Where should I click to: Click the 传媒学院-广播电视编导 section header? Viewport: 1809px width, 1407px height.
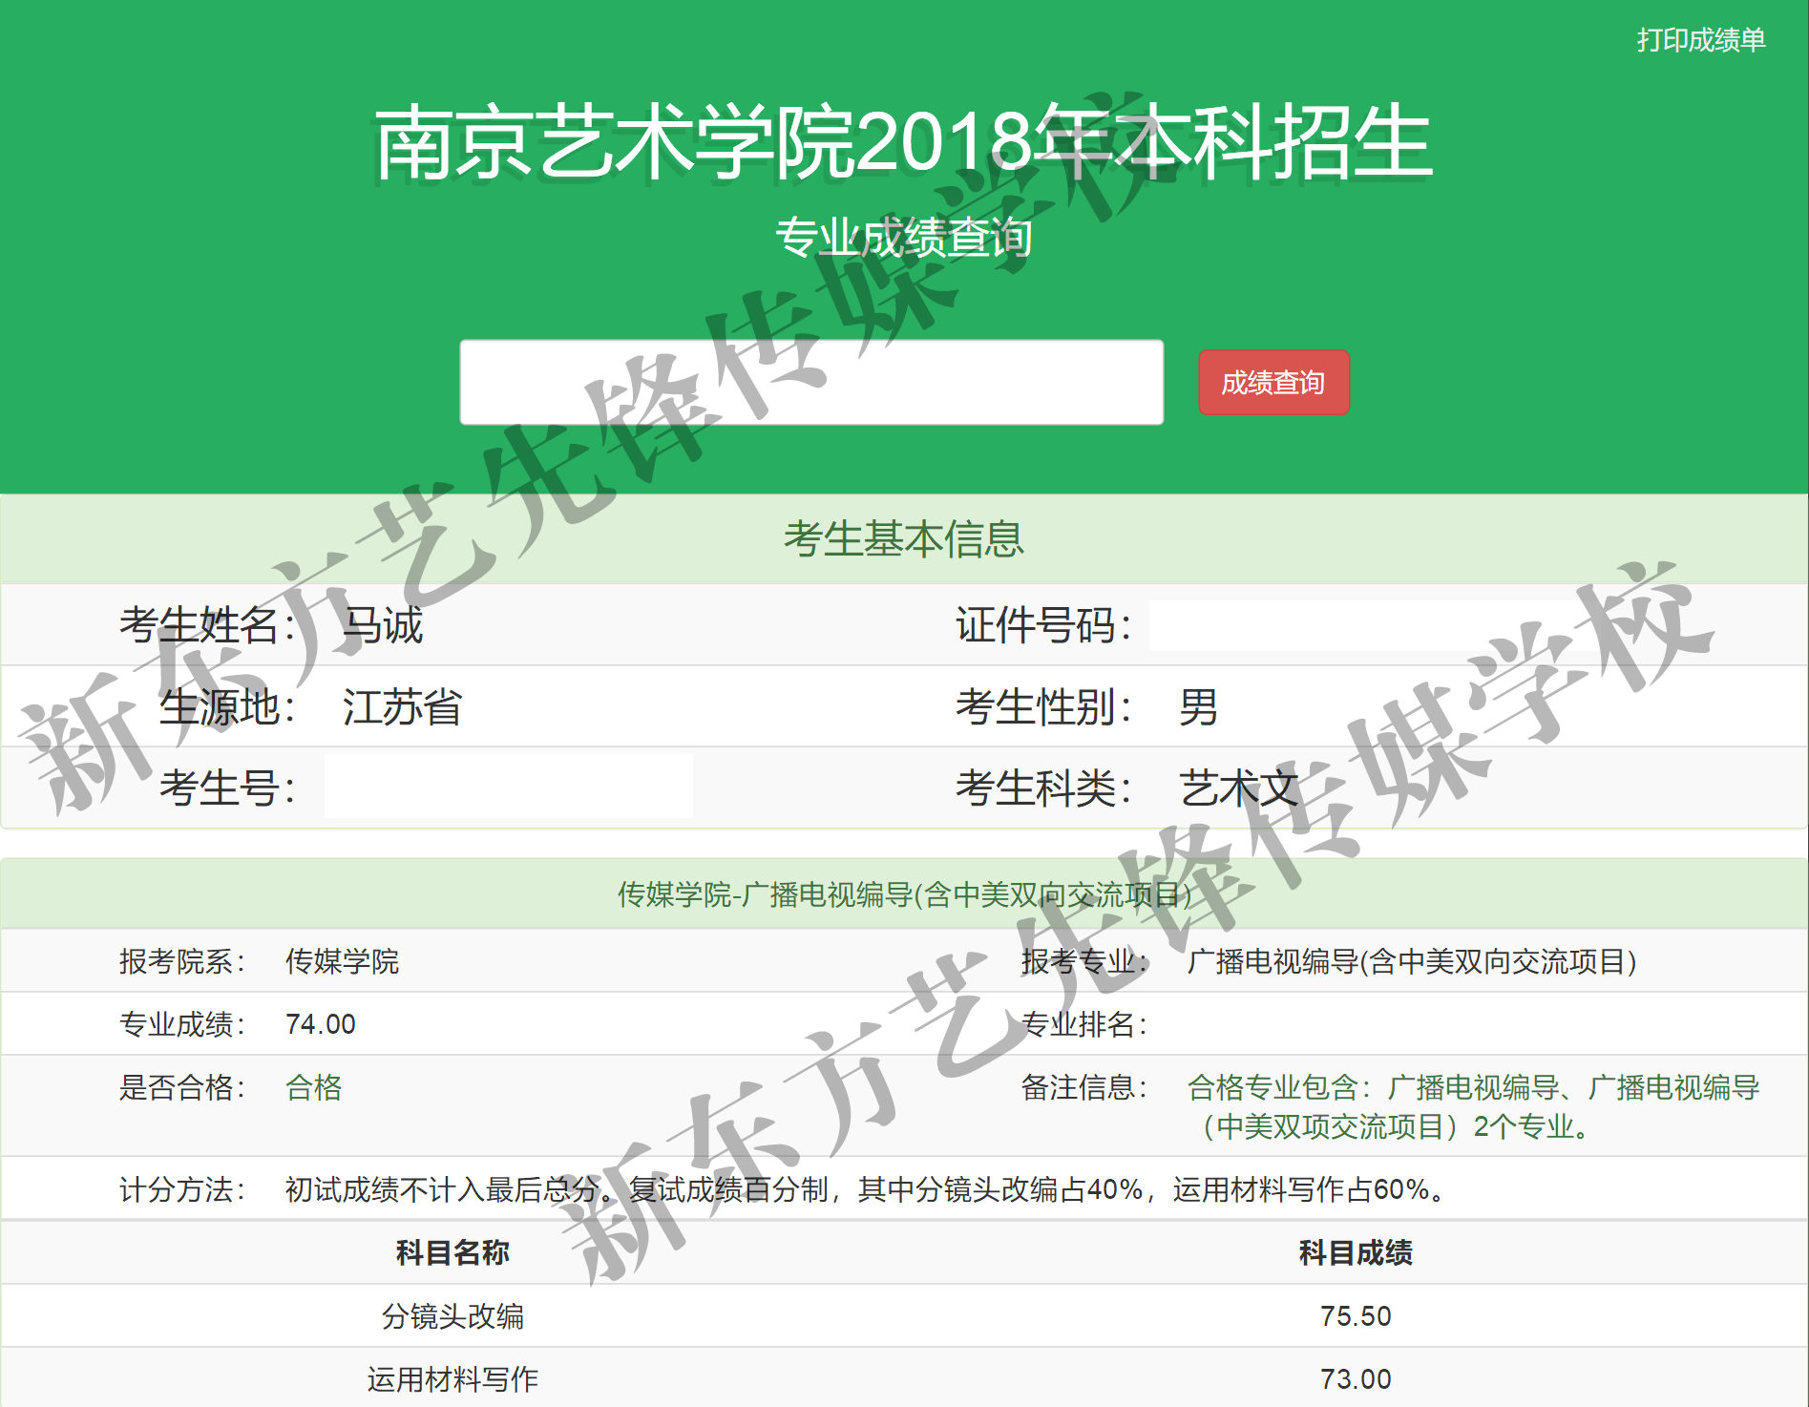[x=904, y=894]
